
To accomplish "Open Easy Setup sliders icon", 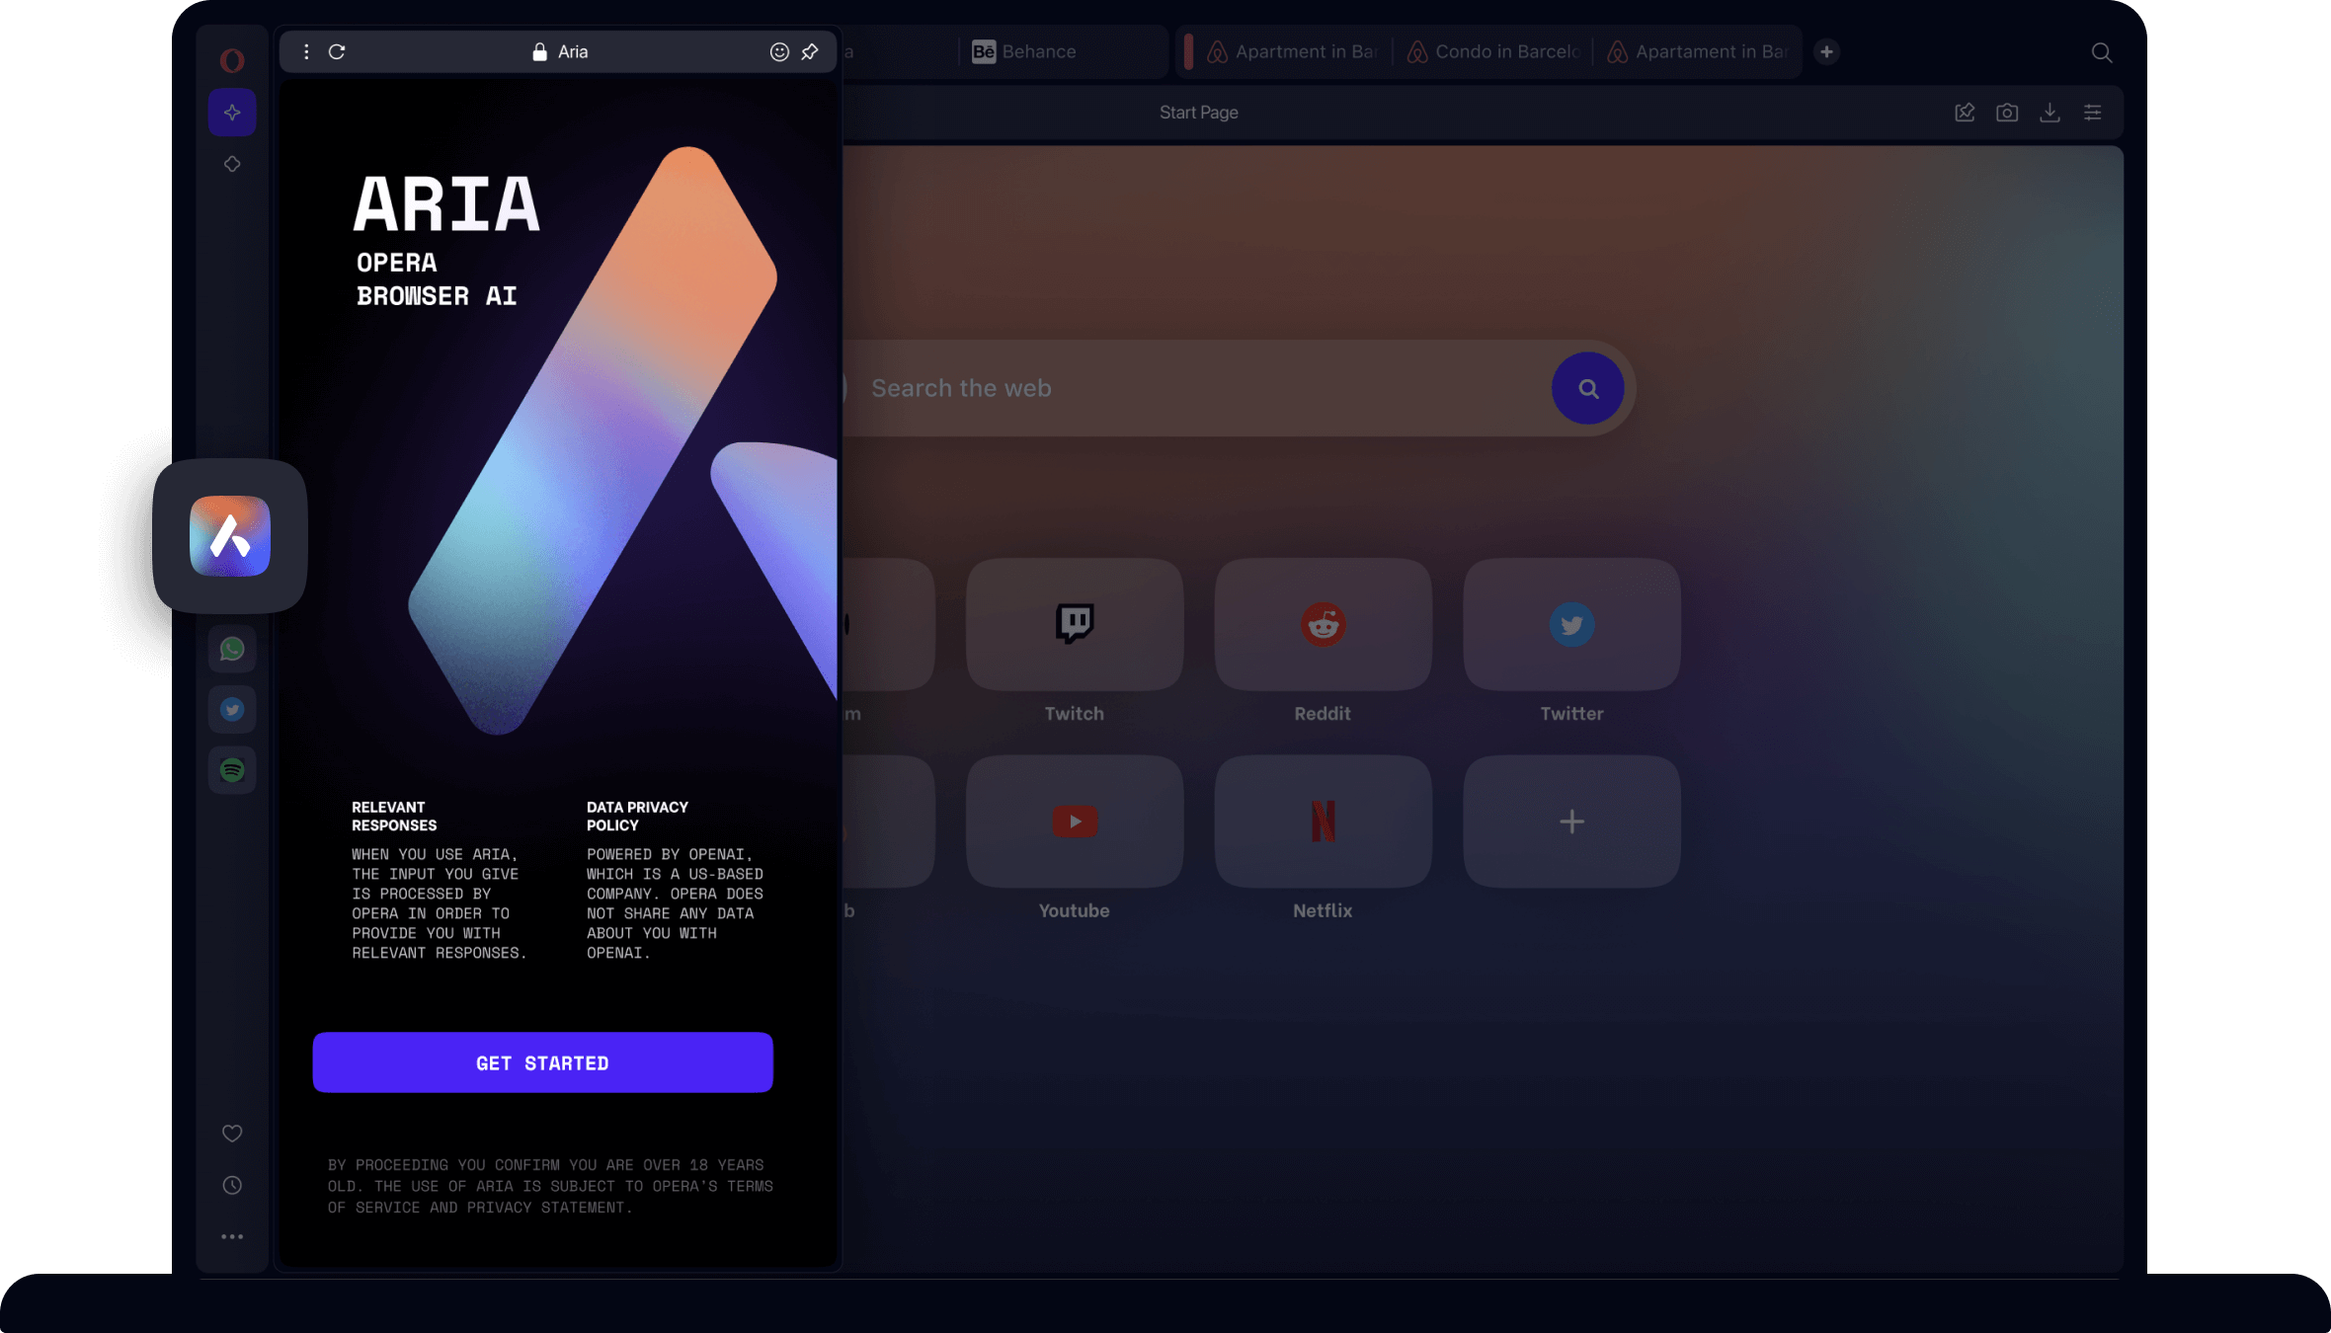I will pos(2093,113).
